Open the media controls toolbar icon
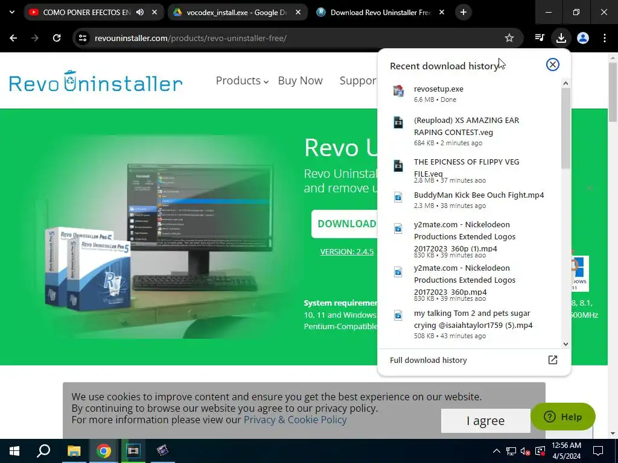The height and width of the screenshot is (463, 618). 539,38
